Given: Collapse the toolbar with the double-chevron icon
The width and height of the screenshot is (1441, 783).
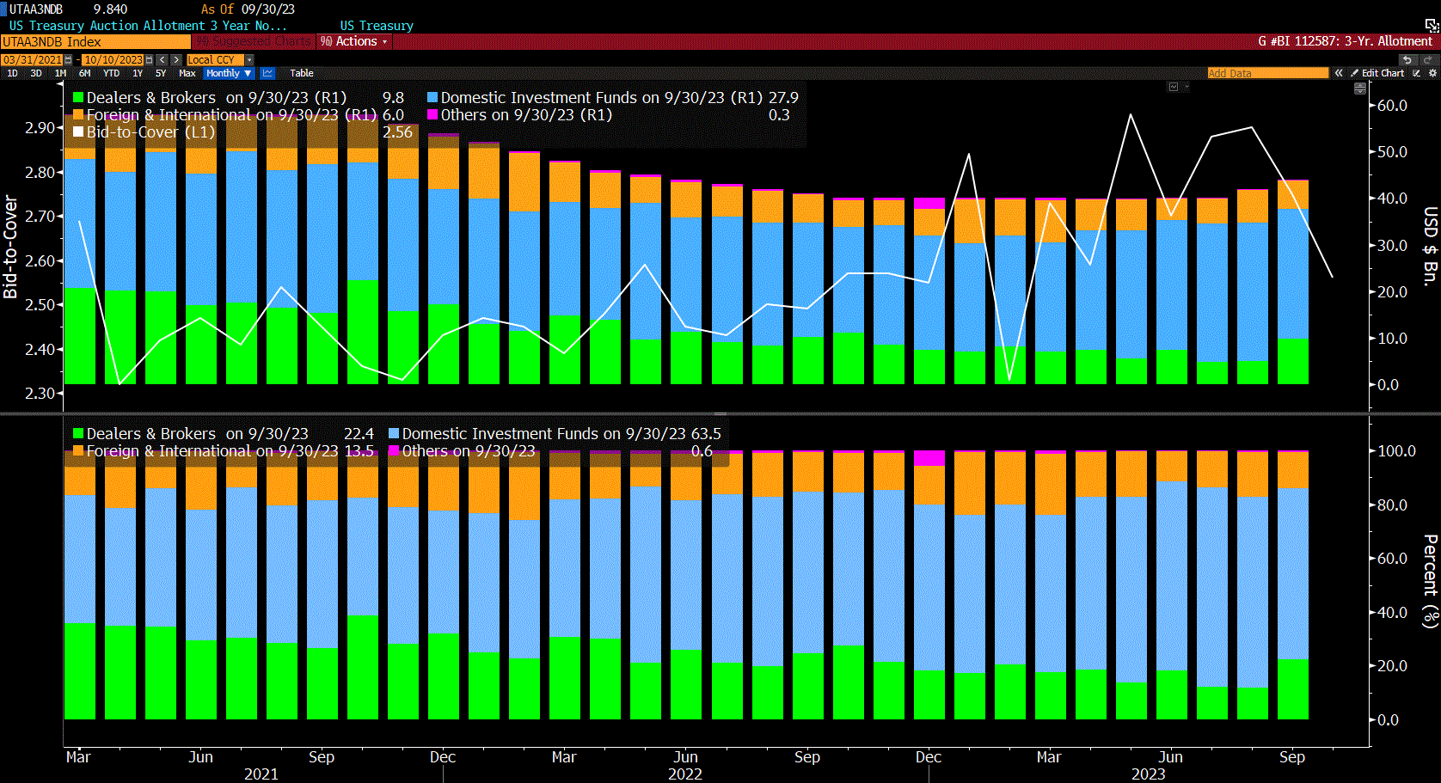Looking at the screenshot, I should pyautogui.click(x=1340, y=73).
